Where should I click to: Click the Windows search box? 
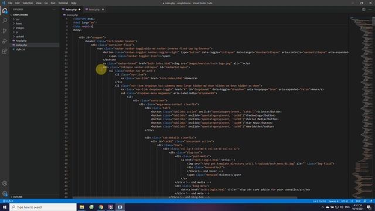point(43,207)
